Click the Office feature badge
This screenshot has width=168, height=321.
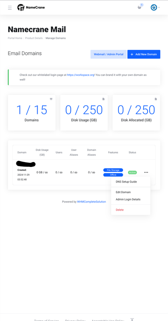pos(113,175)
